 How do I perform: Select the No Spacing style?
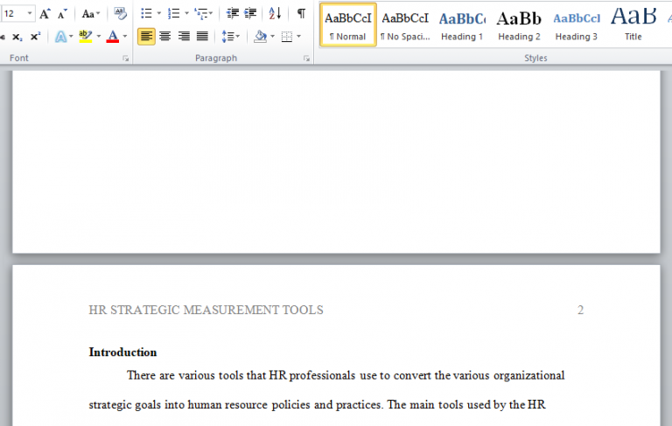click(405, 25)
